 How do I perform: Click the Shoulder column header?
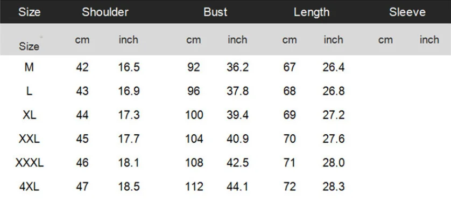pyautogui.click(x=105, y=12)
